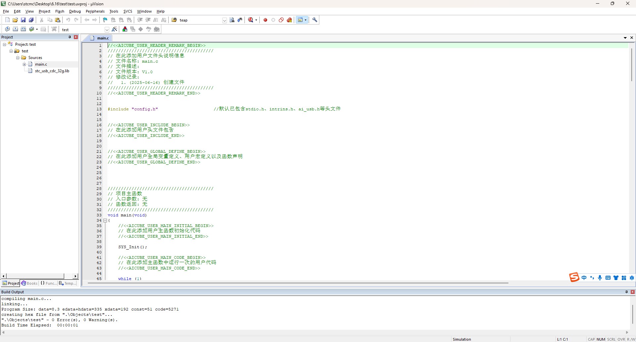Toggle the Build Output panel pin

(x=626, y=292)
